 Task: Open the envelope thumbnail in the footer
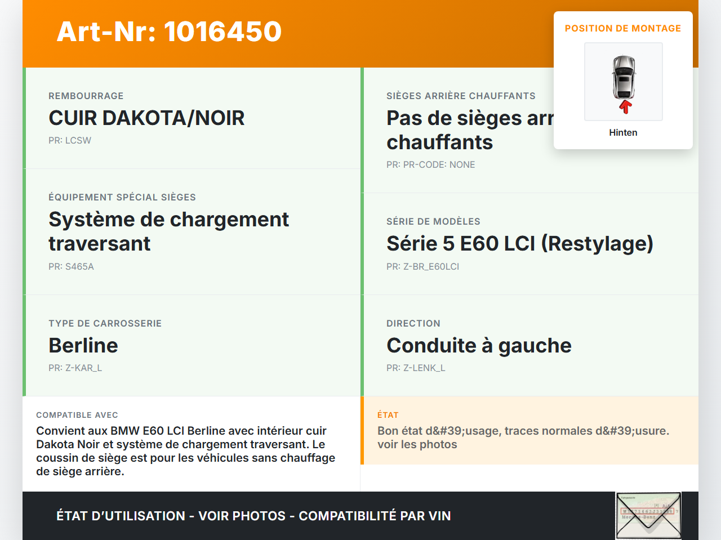[648, 515]
